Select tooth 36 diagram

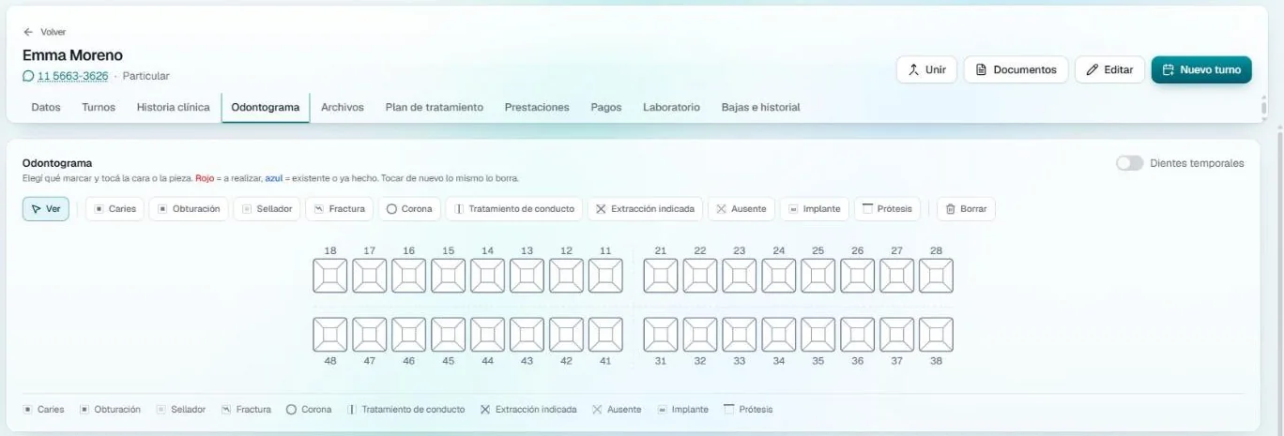[x=858, y=335]
